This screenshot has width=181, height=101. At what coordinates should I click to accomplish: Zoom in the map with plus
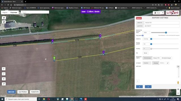pos(178,89)
